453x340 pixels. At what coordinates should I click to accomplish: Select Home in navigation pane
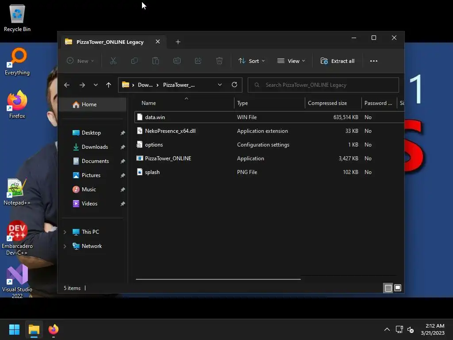92,104
